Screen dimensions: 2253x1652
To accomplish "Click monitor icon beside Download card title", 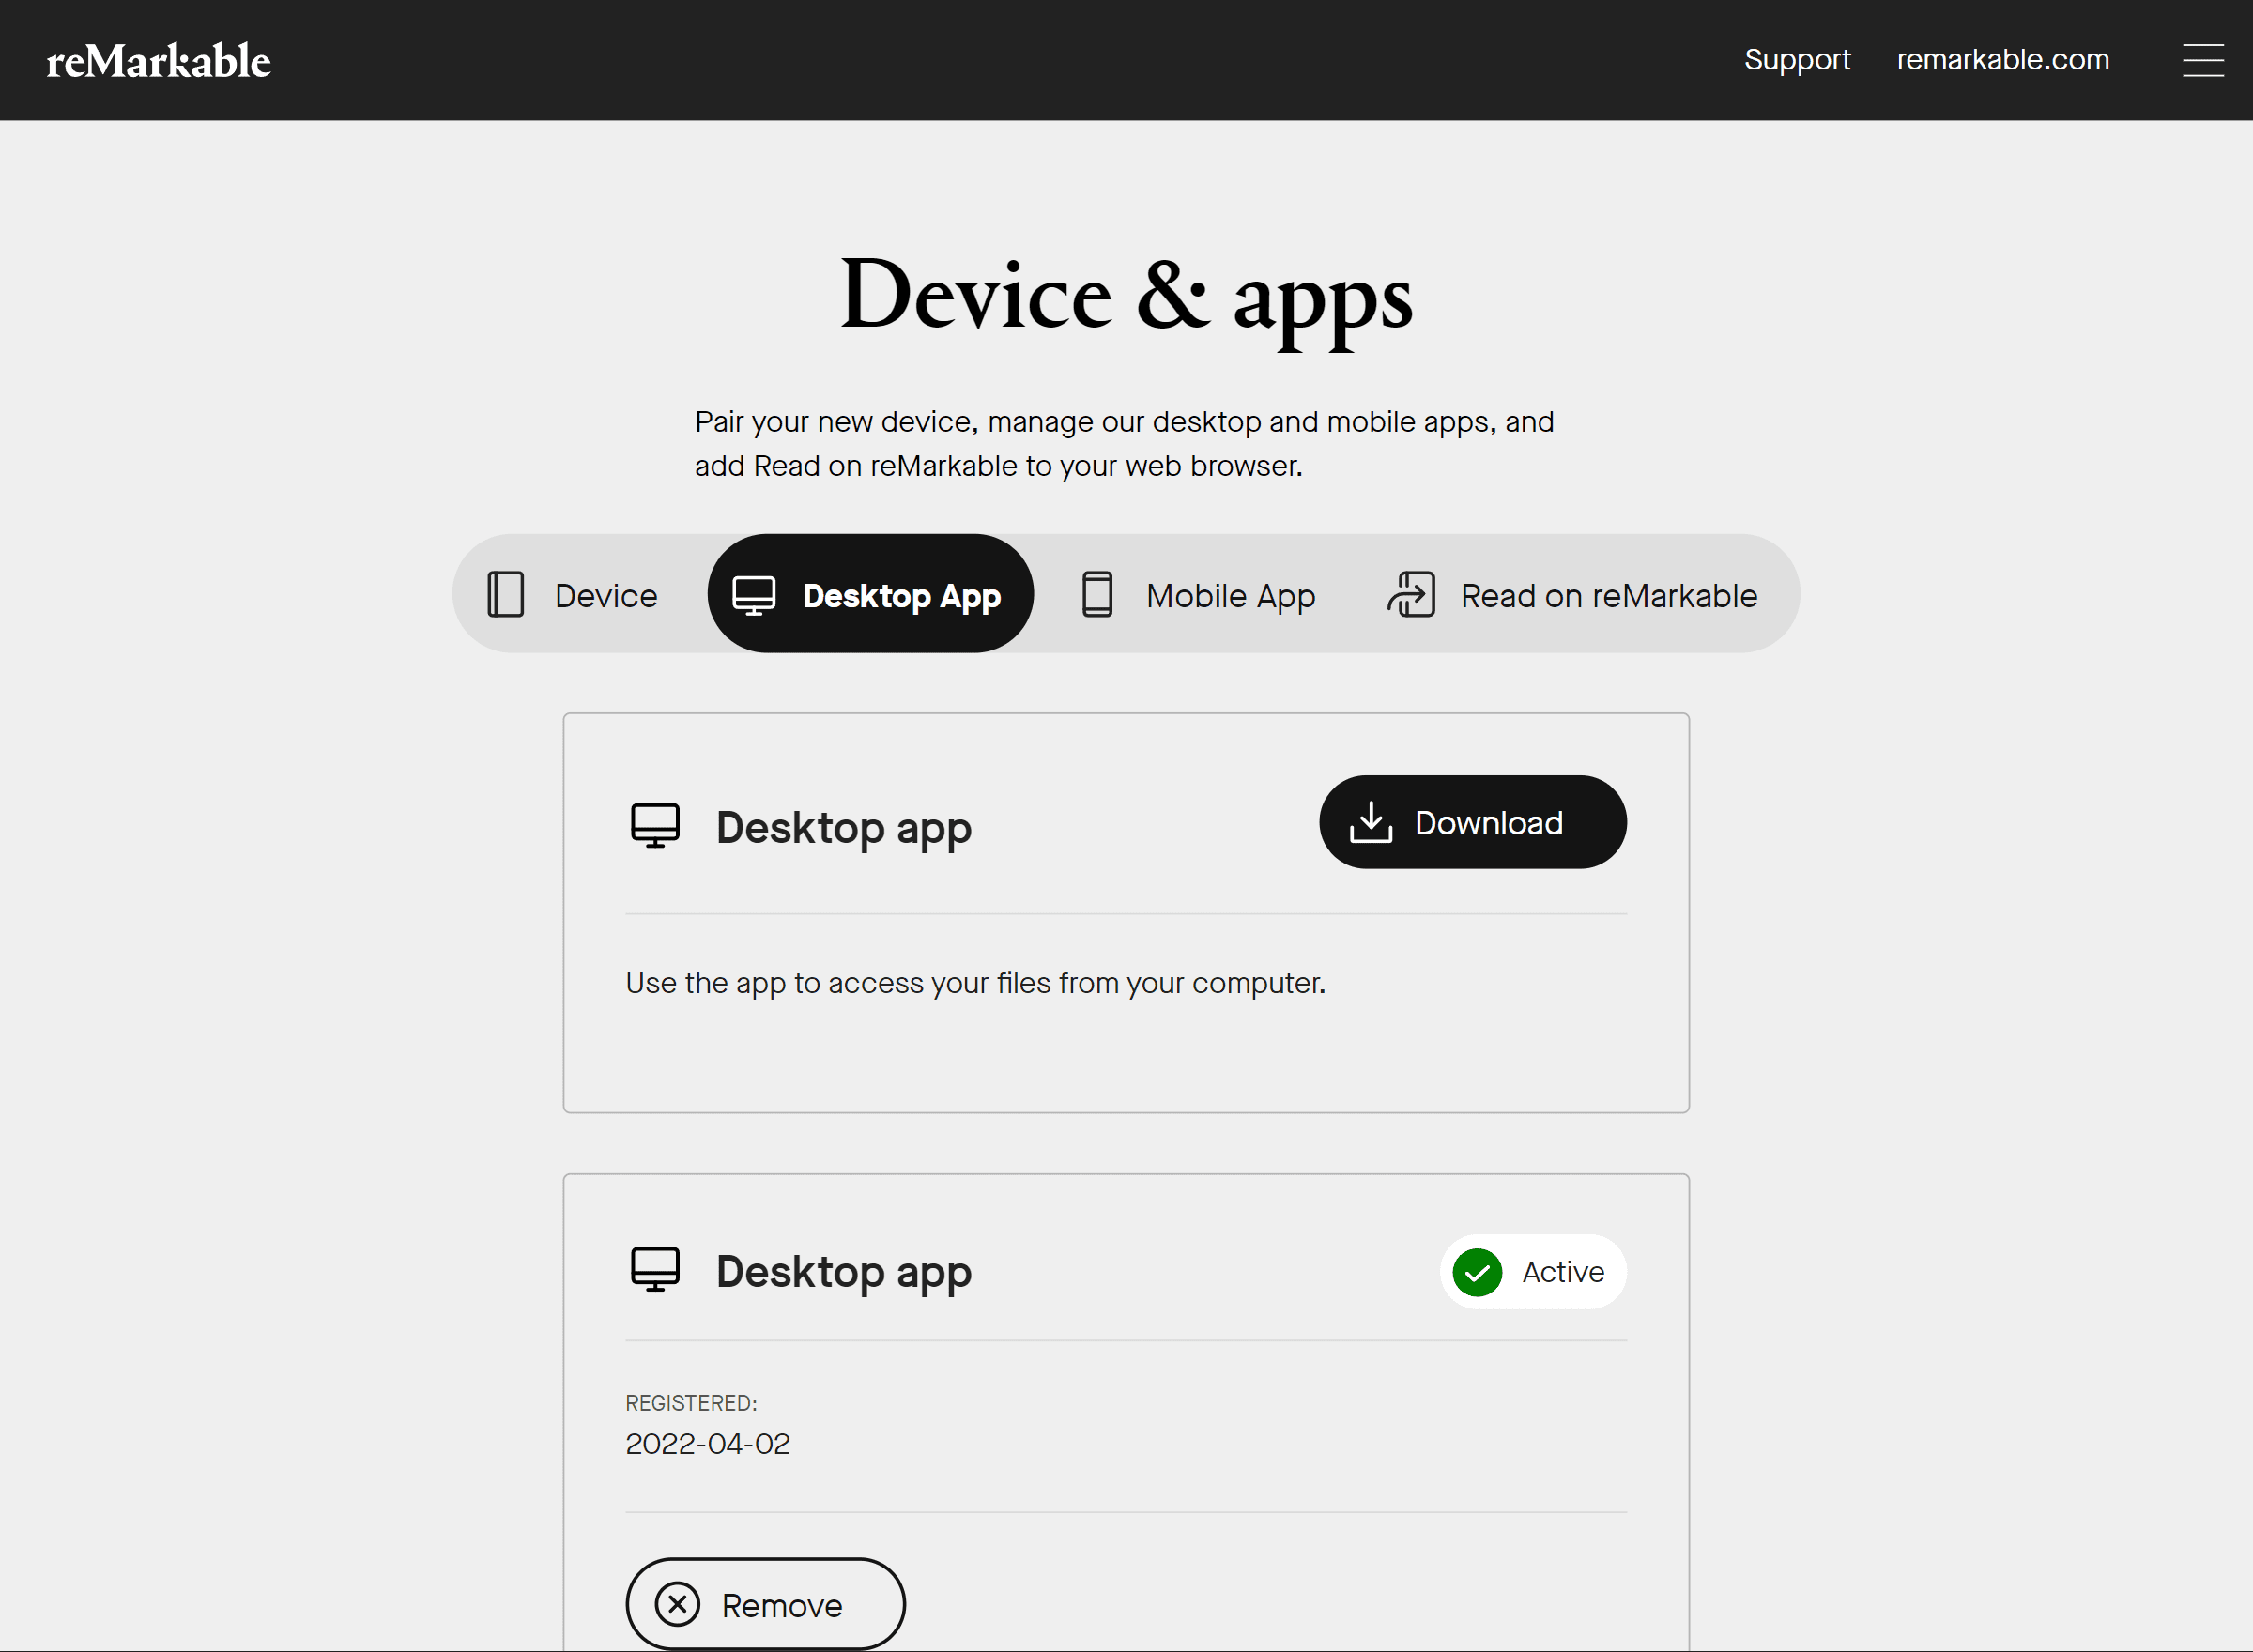I will click(x=655, y=826).
